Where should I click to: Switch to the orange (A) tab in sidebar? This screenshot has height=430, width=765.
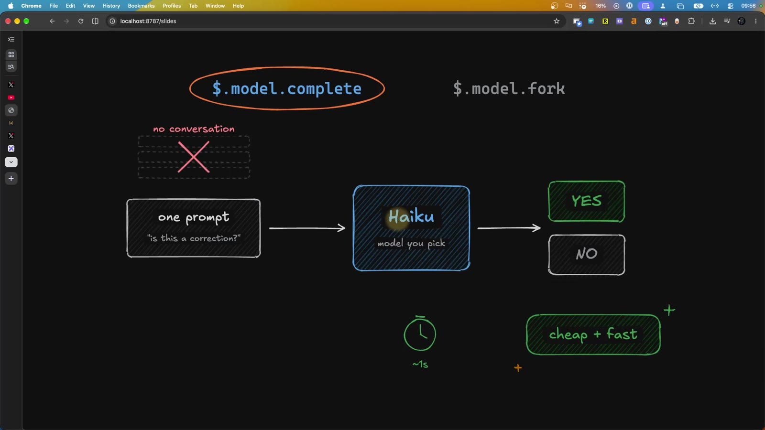[11, 123]
